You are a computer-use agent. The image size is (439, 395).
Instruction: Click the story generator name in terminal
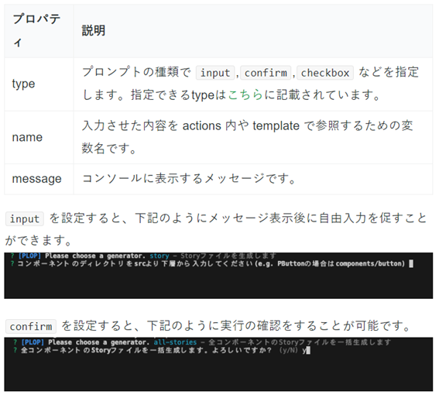(x=159, y=256)
